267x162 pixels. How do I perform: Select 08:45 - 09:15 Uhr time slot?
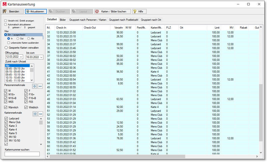click(x=18, y=69)
